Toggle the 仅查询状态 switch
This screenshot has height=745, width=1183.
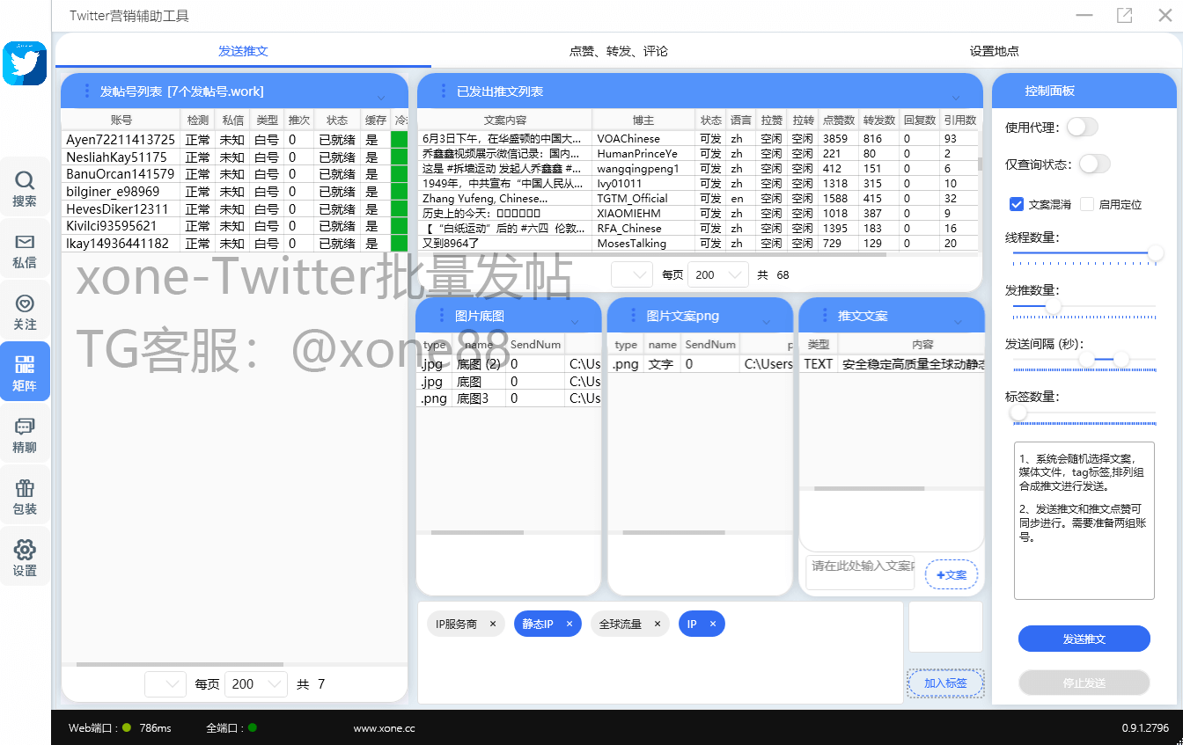pos(1094,164)
